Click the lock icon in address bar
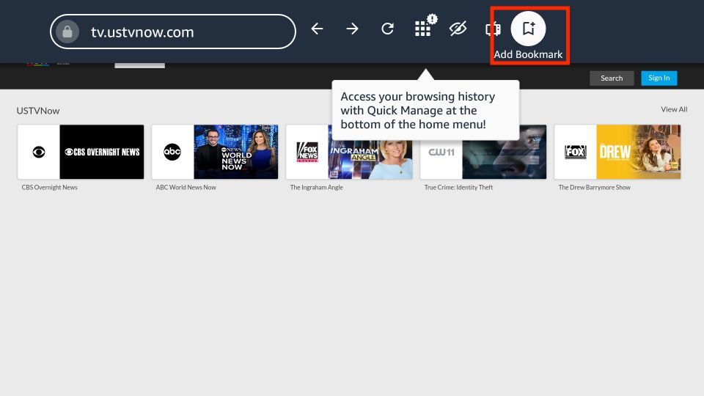 point(67,32)
